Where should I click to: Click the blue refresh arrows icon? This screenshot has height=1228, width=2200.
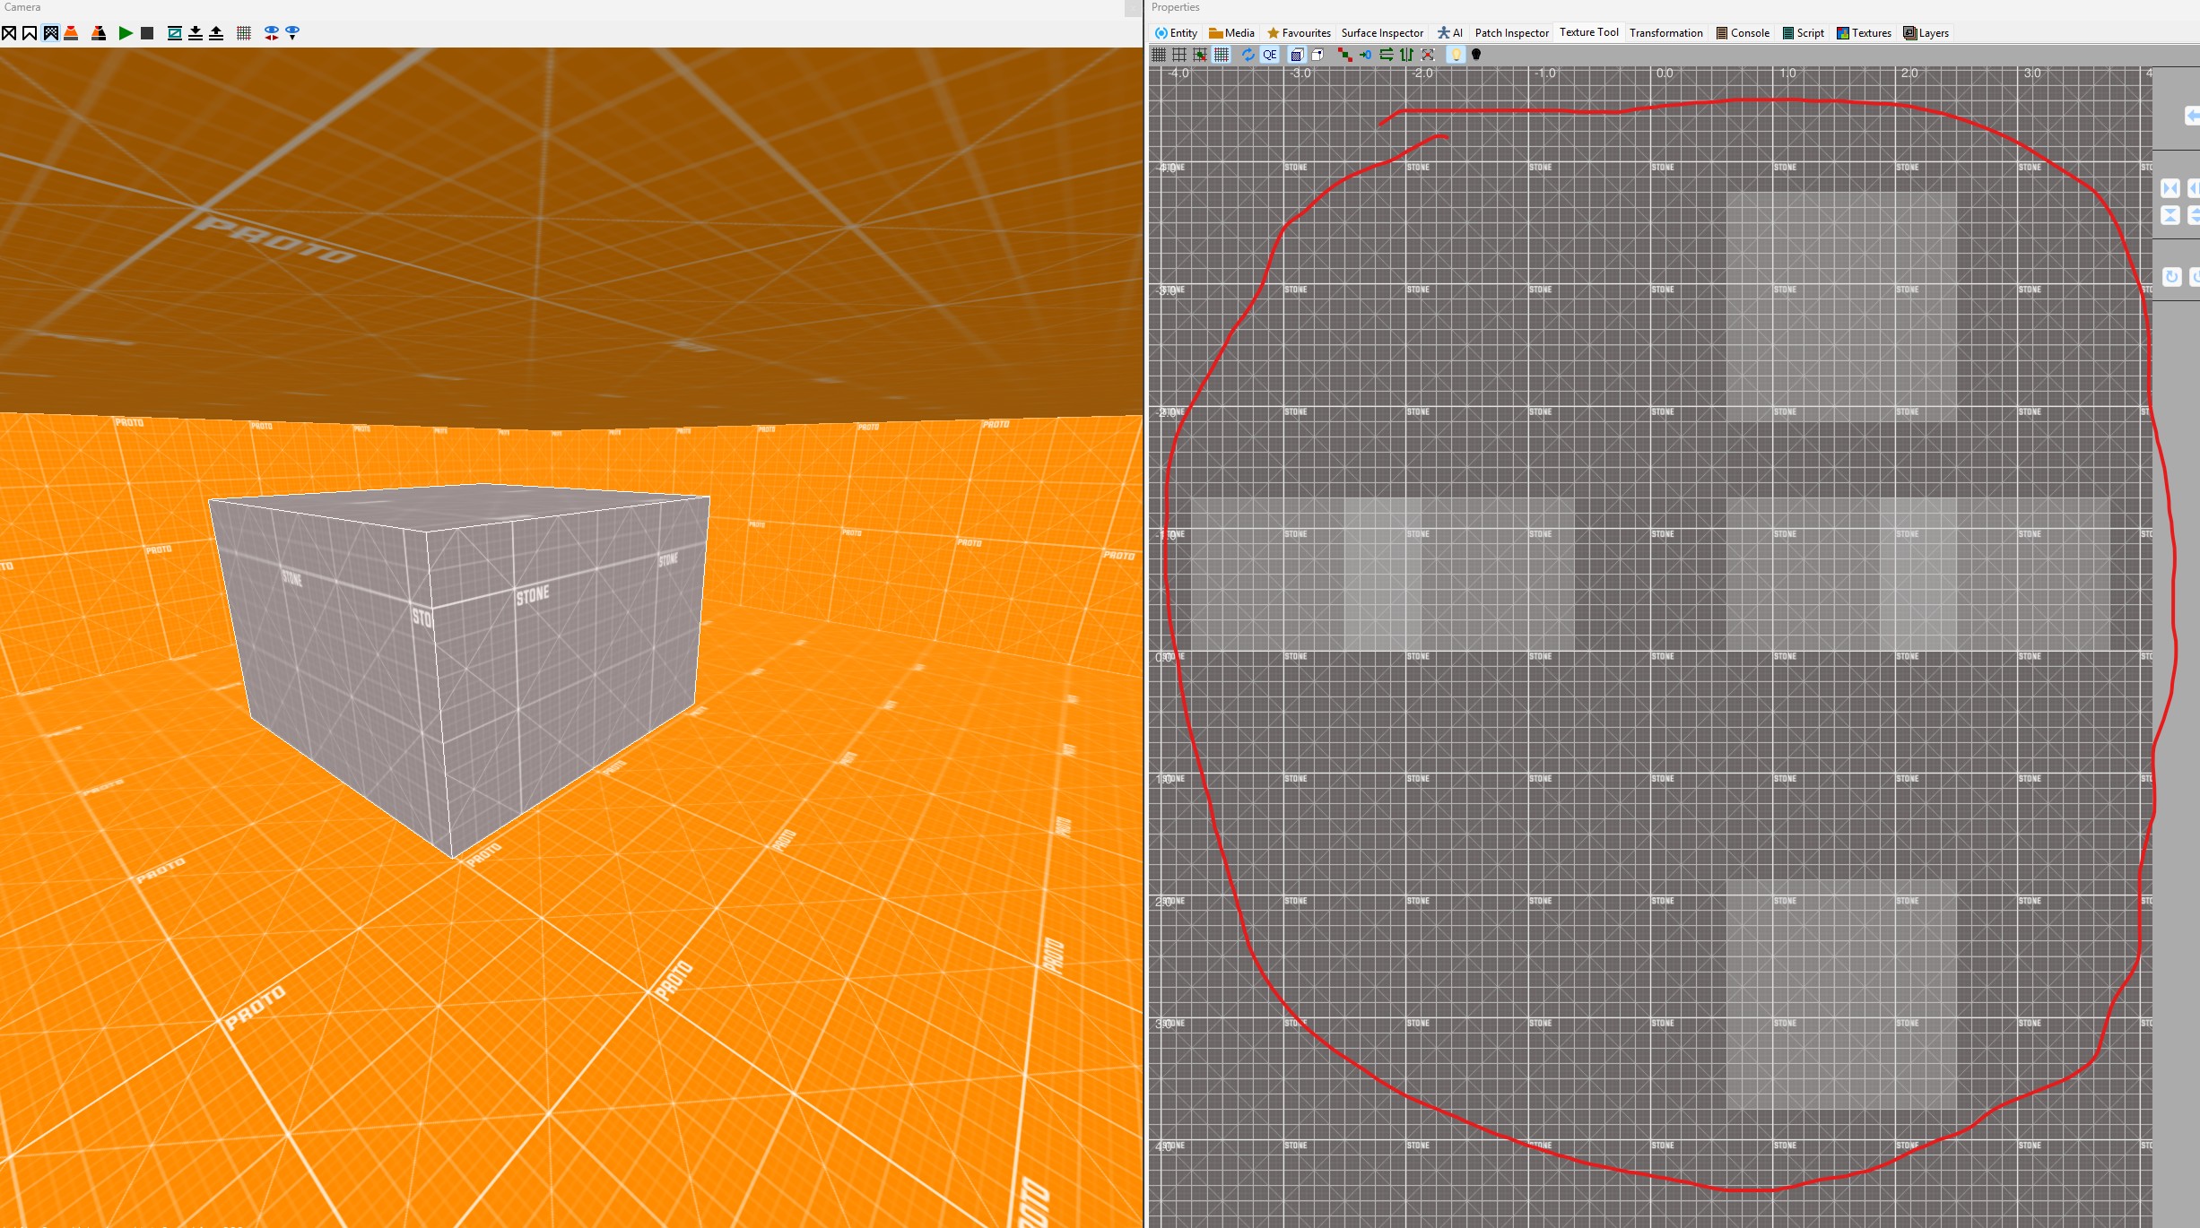tap(1248, 55)
